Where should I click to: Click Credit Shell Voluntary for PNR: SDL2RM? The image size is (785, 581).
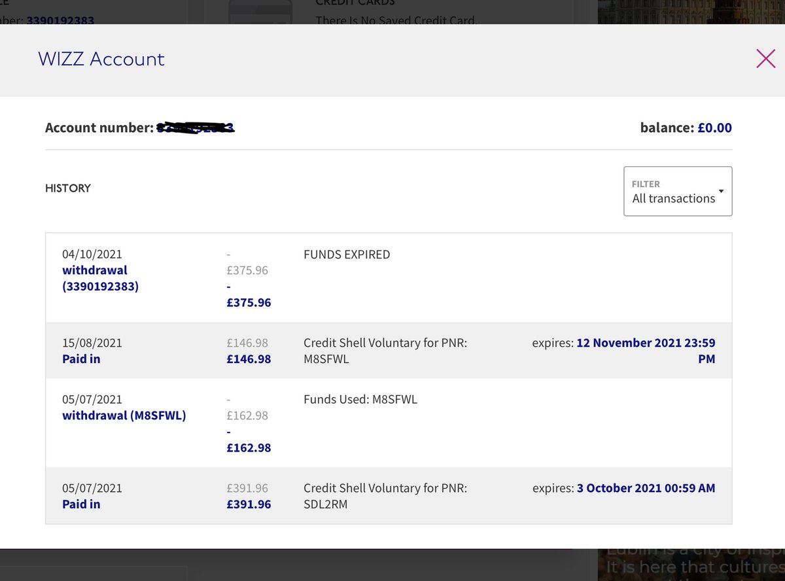tap(385, 496)
